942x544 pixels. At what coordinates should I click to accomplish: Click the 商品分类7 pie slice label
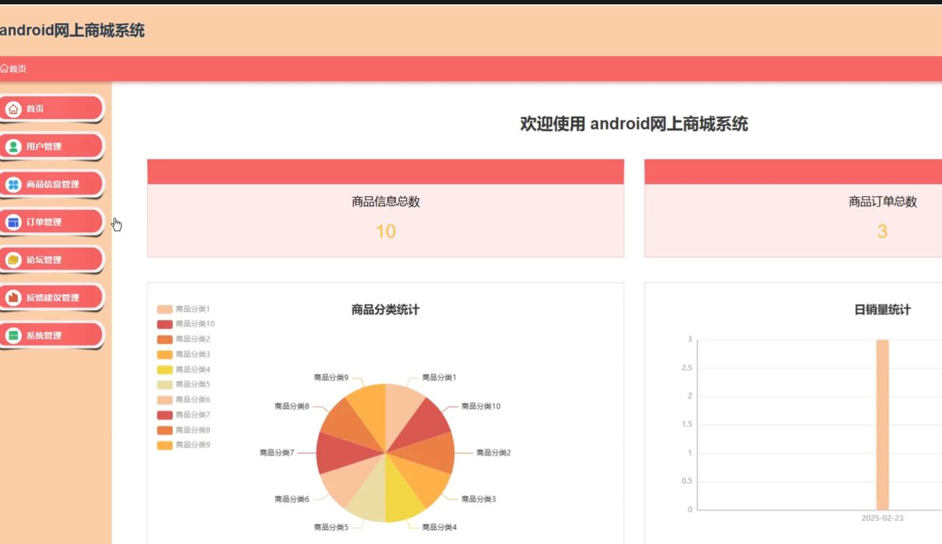coord(277,453)
